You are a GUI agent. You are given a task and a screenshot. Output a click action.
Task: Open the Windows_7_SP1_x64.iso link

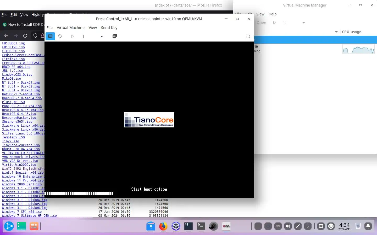point(22,212)
